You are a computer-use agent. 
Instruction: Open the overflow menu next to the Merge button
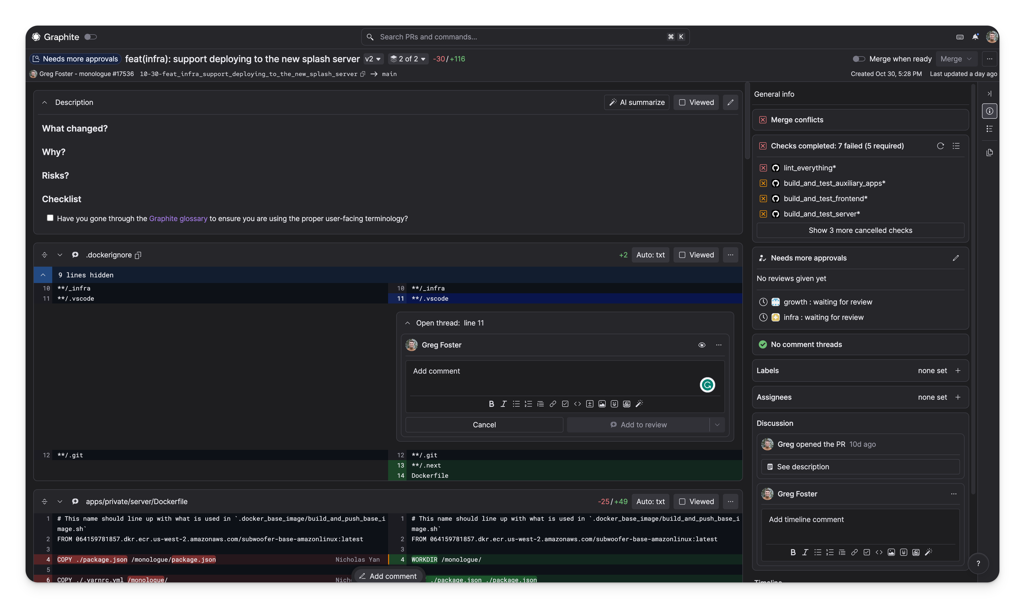pyautogui.click(x=989, y=59)
